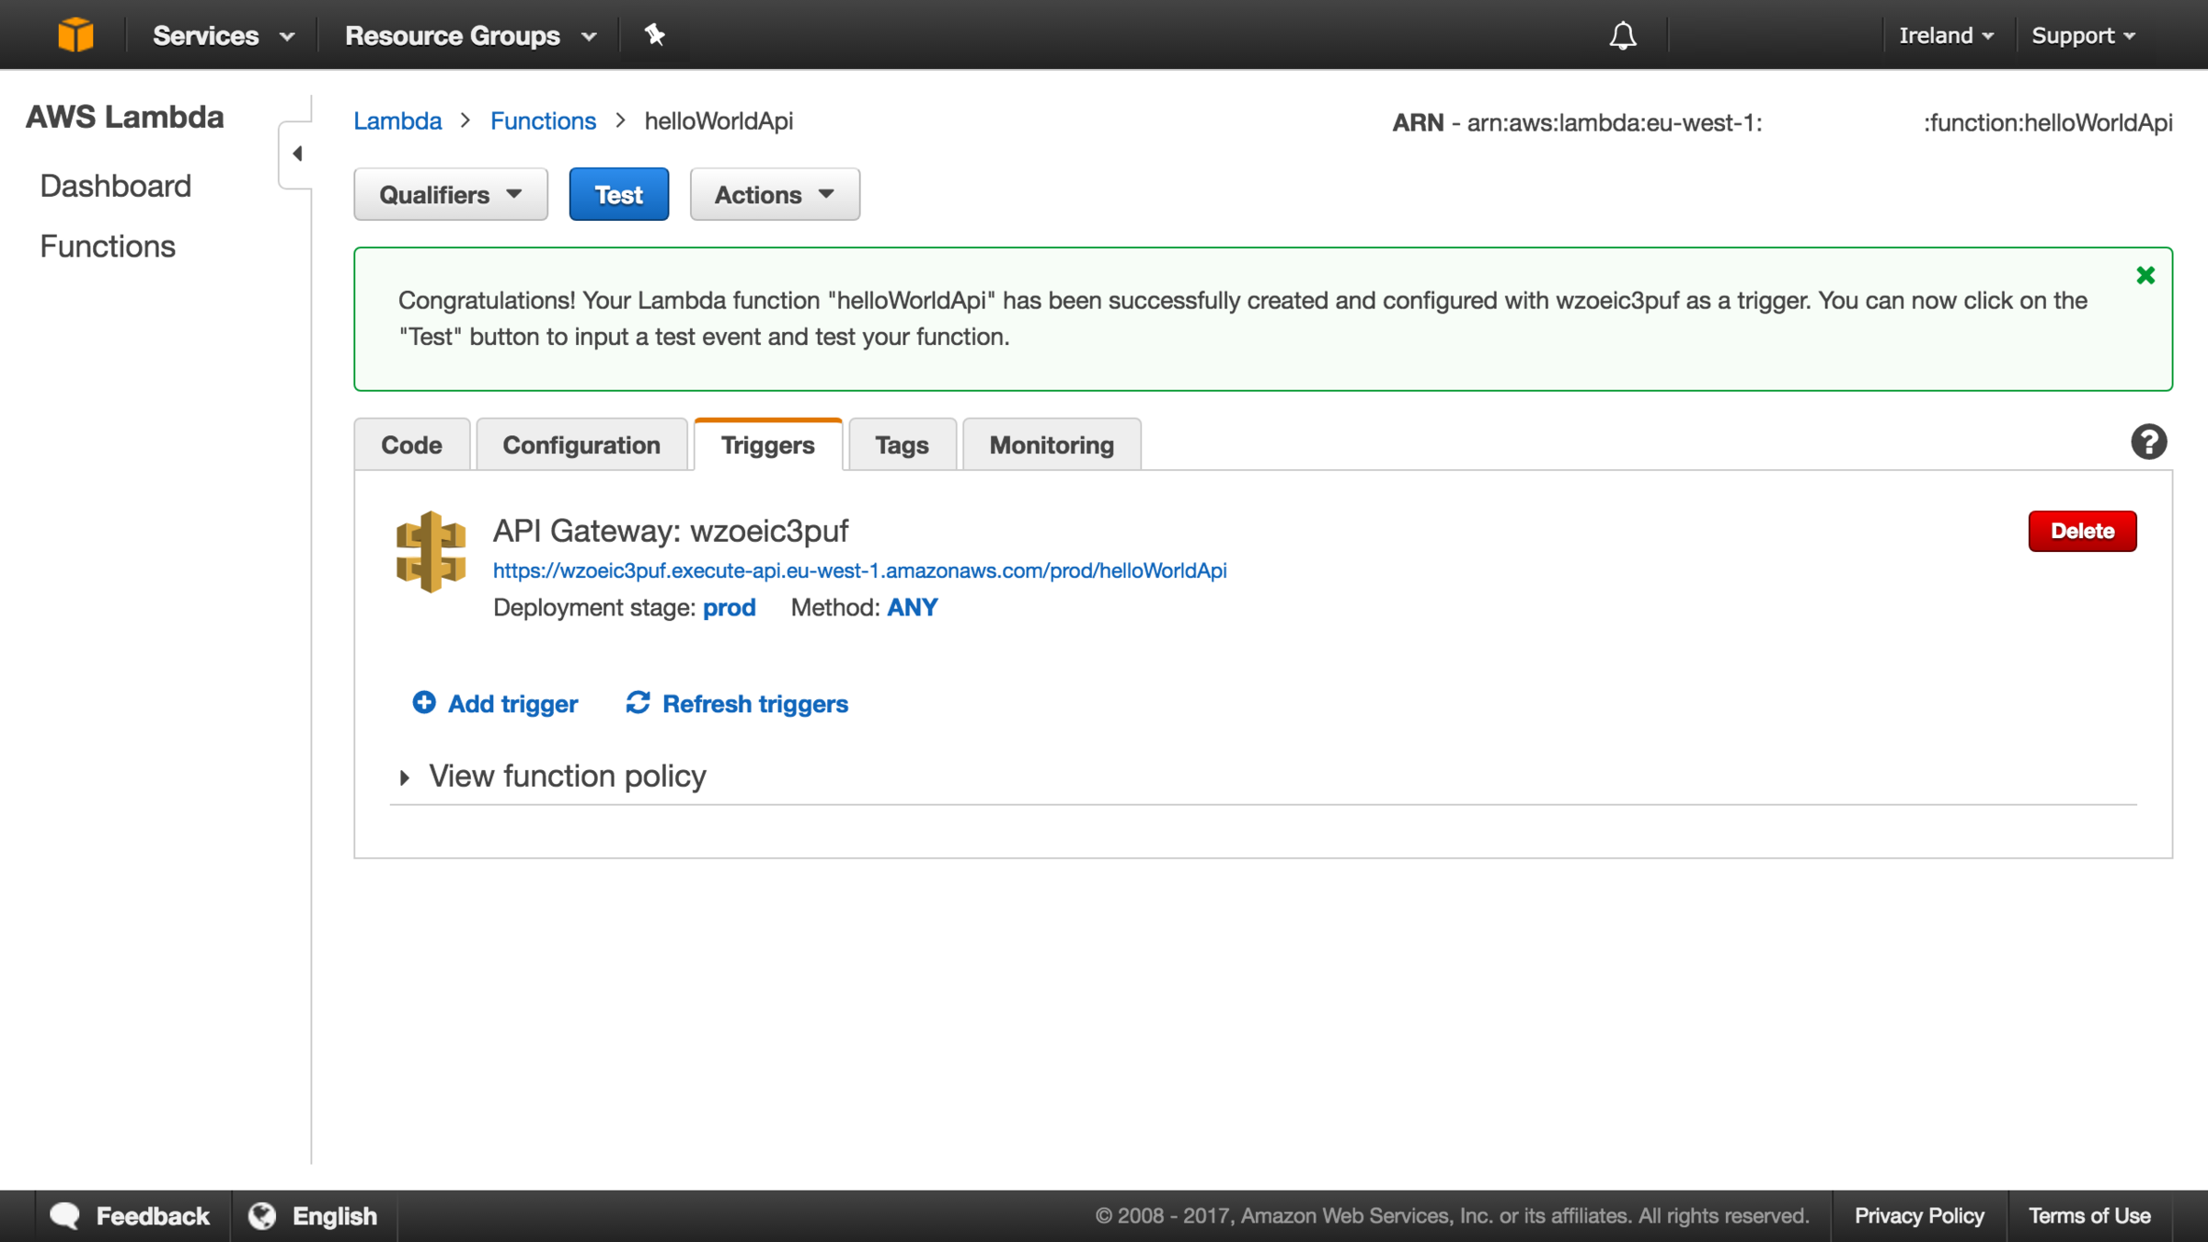This screenshot has height=1242, width=2208.
Task: Expand View function policy section
Action: coord(566,776)
